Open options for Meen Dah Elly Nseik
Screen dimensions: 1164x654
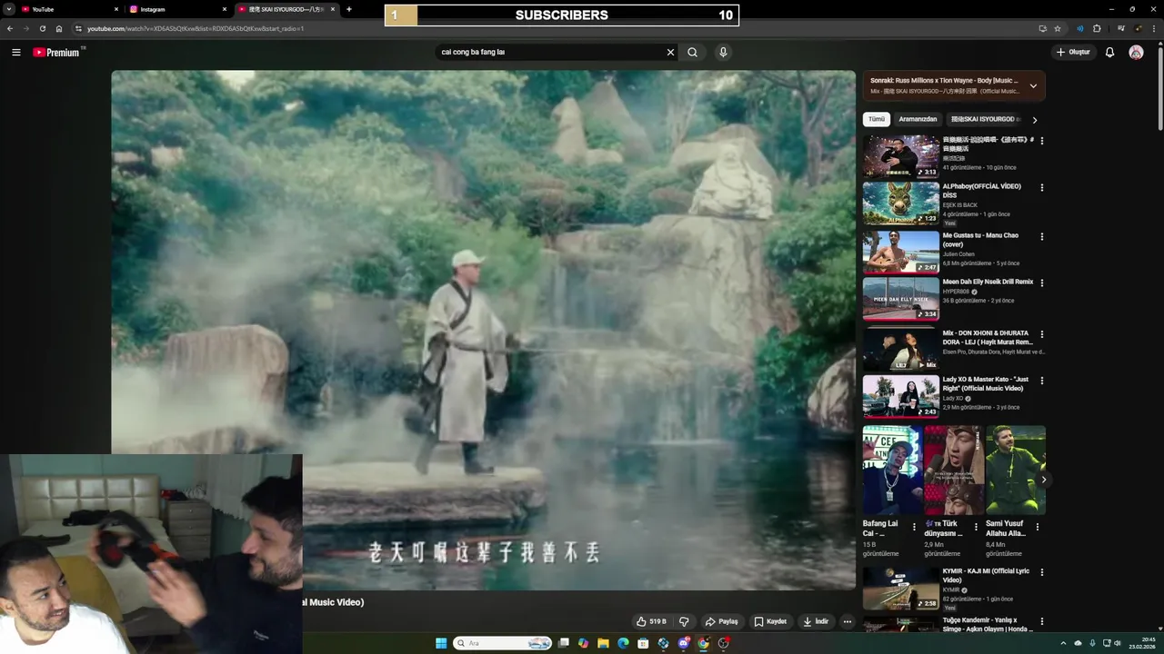(x=1041, y=282)
